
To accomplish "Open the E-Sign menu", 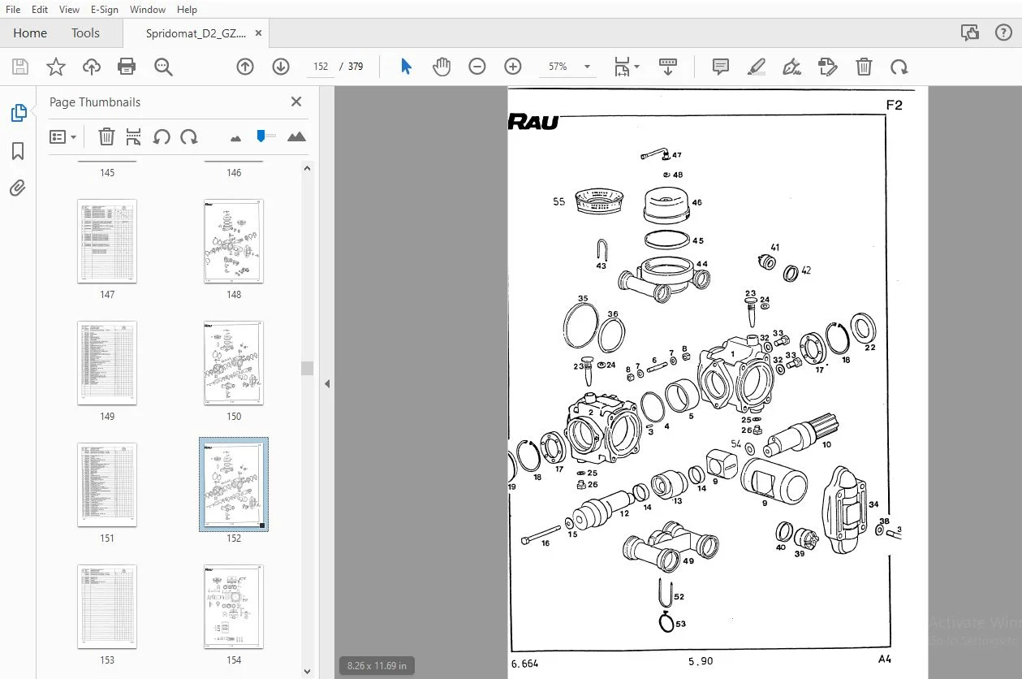I will click(104, 10).
